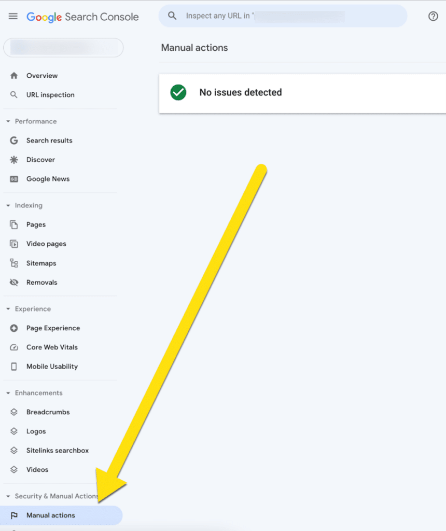Screen dimensions: 446x531
Task: Select the Google News icon
Action: [x=15, y=178]
